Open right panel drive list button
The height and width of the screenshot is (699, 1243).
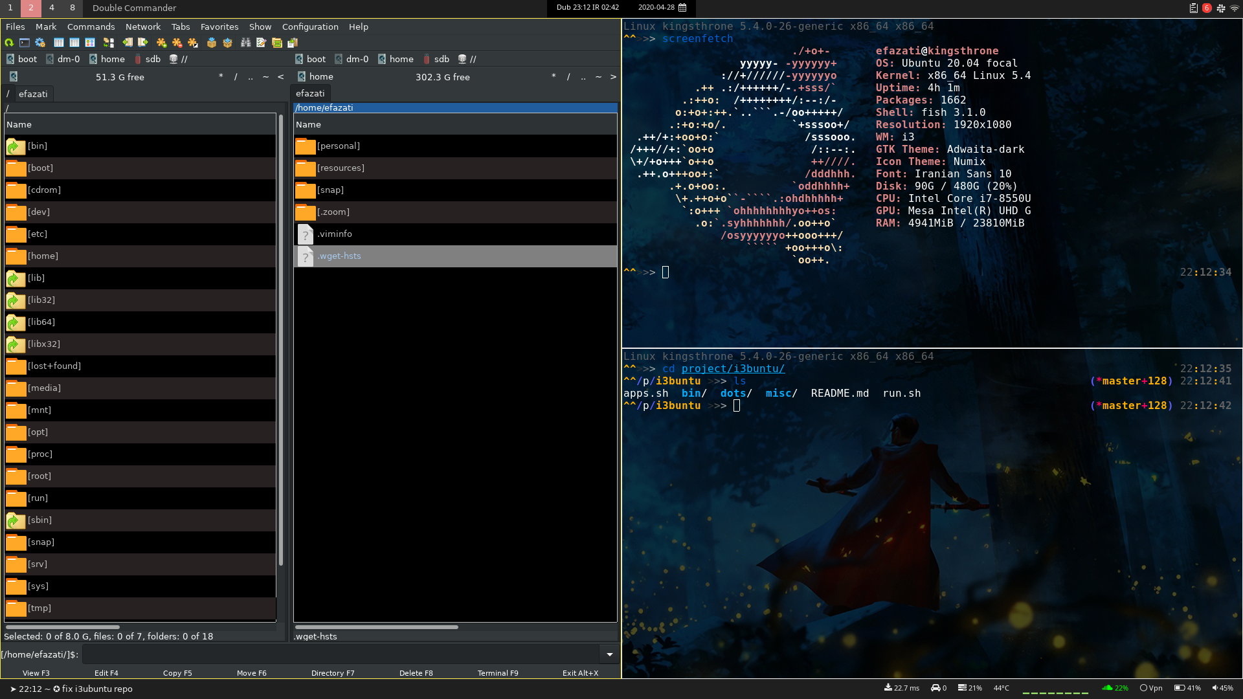click(x=302, y=76)
